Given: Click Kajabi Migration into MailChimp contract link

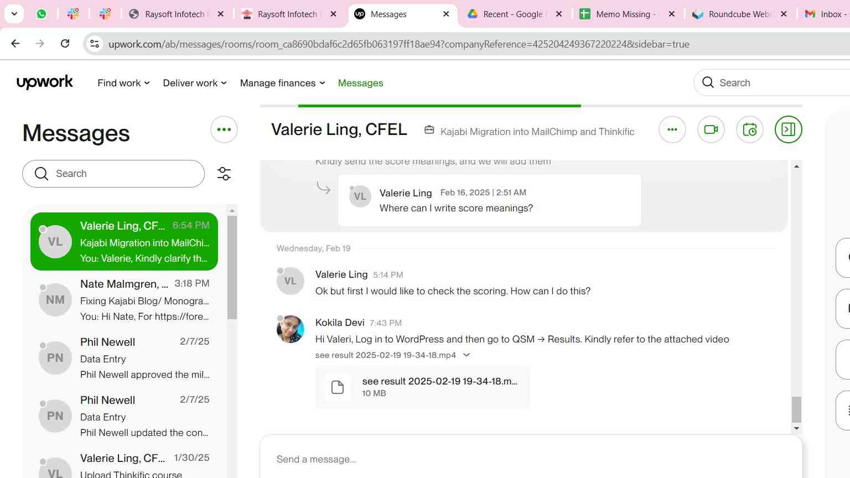Looking at the screenshot, I should 537,132.
